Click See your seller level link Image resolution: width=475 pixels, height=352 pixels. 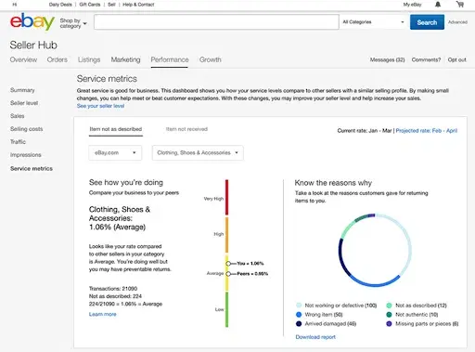coord(100,106)
